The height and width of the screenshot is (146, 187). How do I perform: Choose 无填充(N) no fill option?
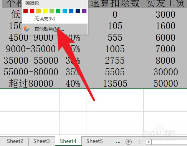pos(55,19)
